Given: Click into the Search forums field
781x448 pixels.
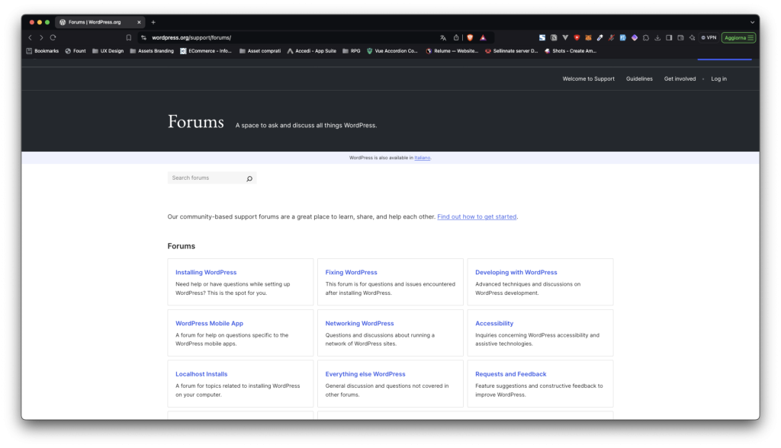Looking at the screenshot, I should tap(204, 178).
